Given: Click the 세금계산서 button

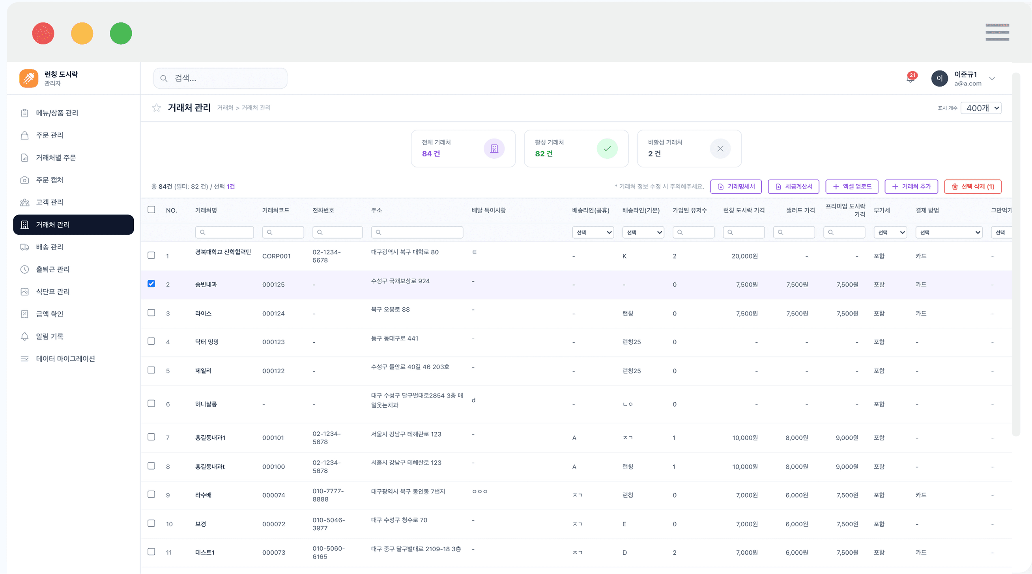Looking at the screenshot, I should (794, 187).
